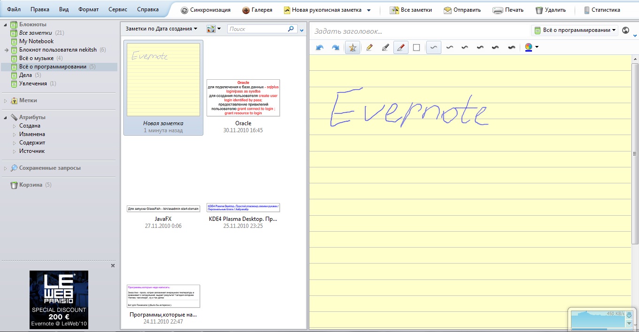Screen dimensions: 639x332
Task: Create Новая рукописная заметка ink note
Action: [322, 10]
